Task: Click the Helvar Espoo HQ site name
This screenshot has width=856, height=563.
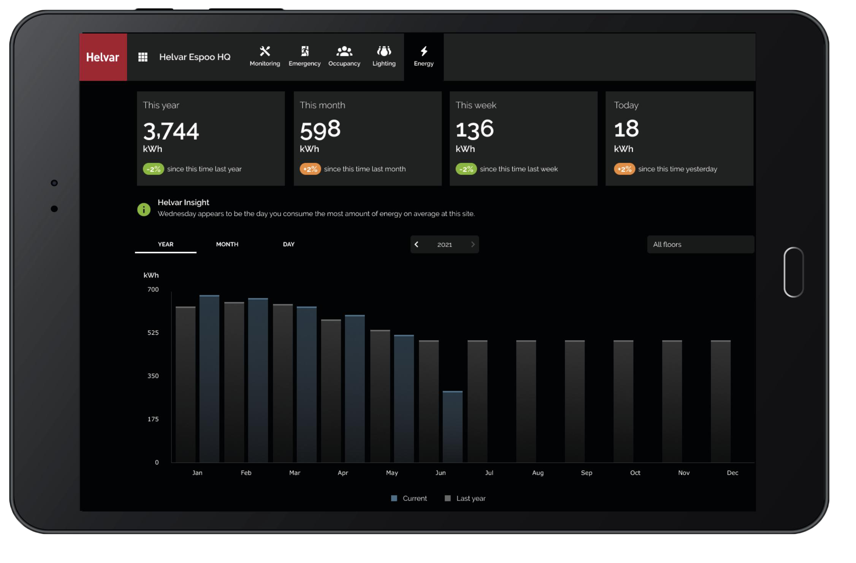Action: [x=195, y=57]
